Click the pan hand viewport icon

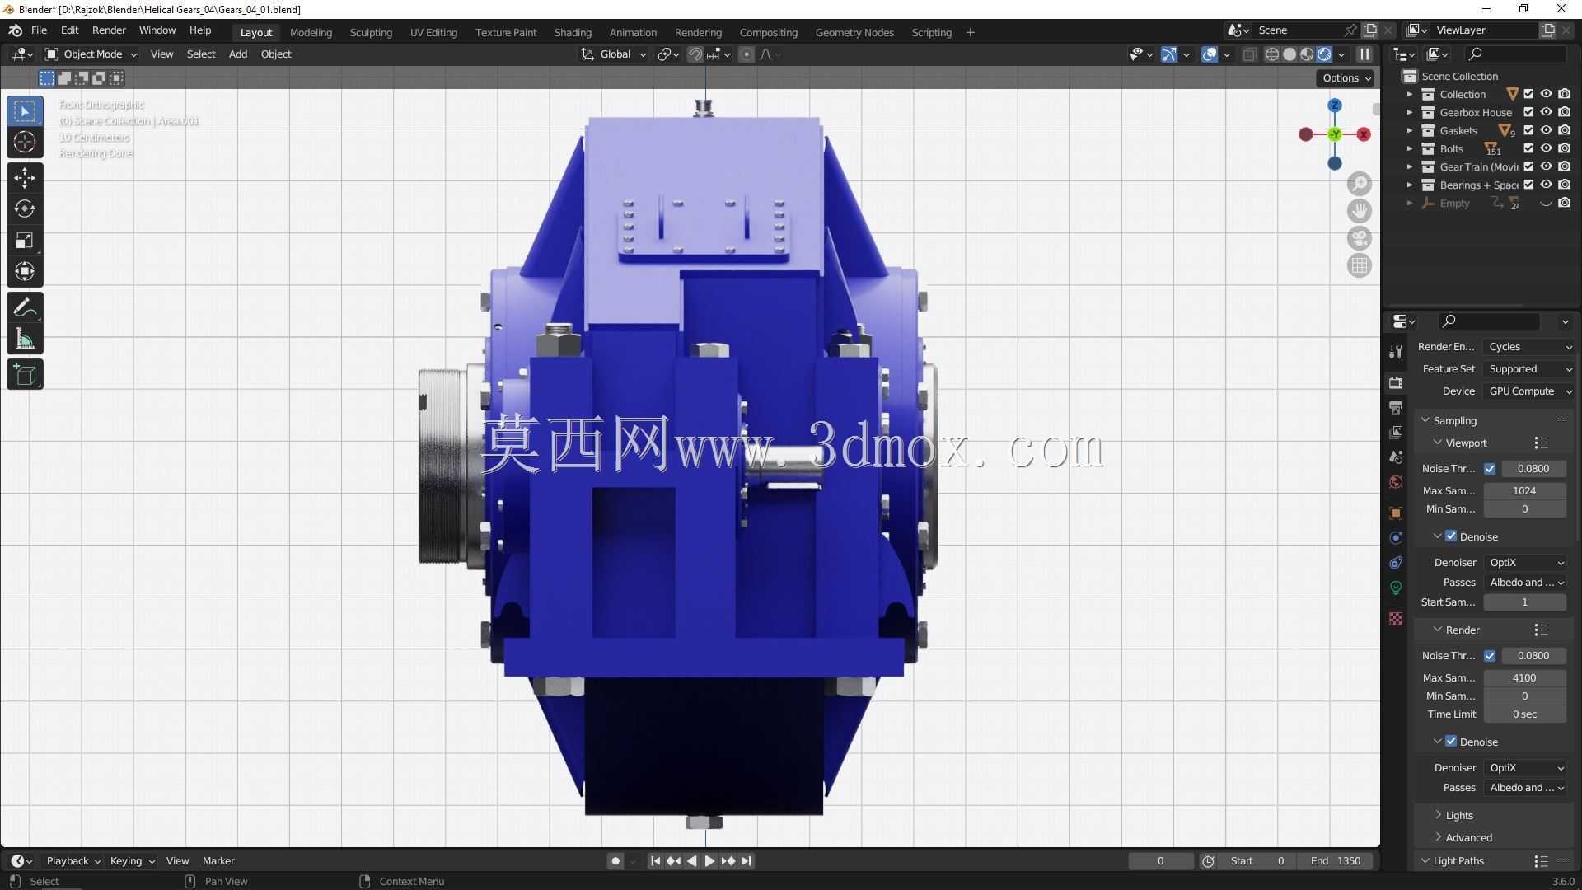click(1360, 211)
